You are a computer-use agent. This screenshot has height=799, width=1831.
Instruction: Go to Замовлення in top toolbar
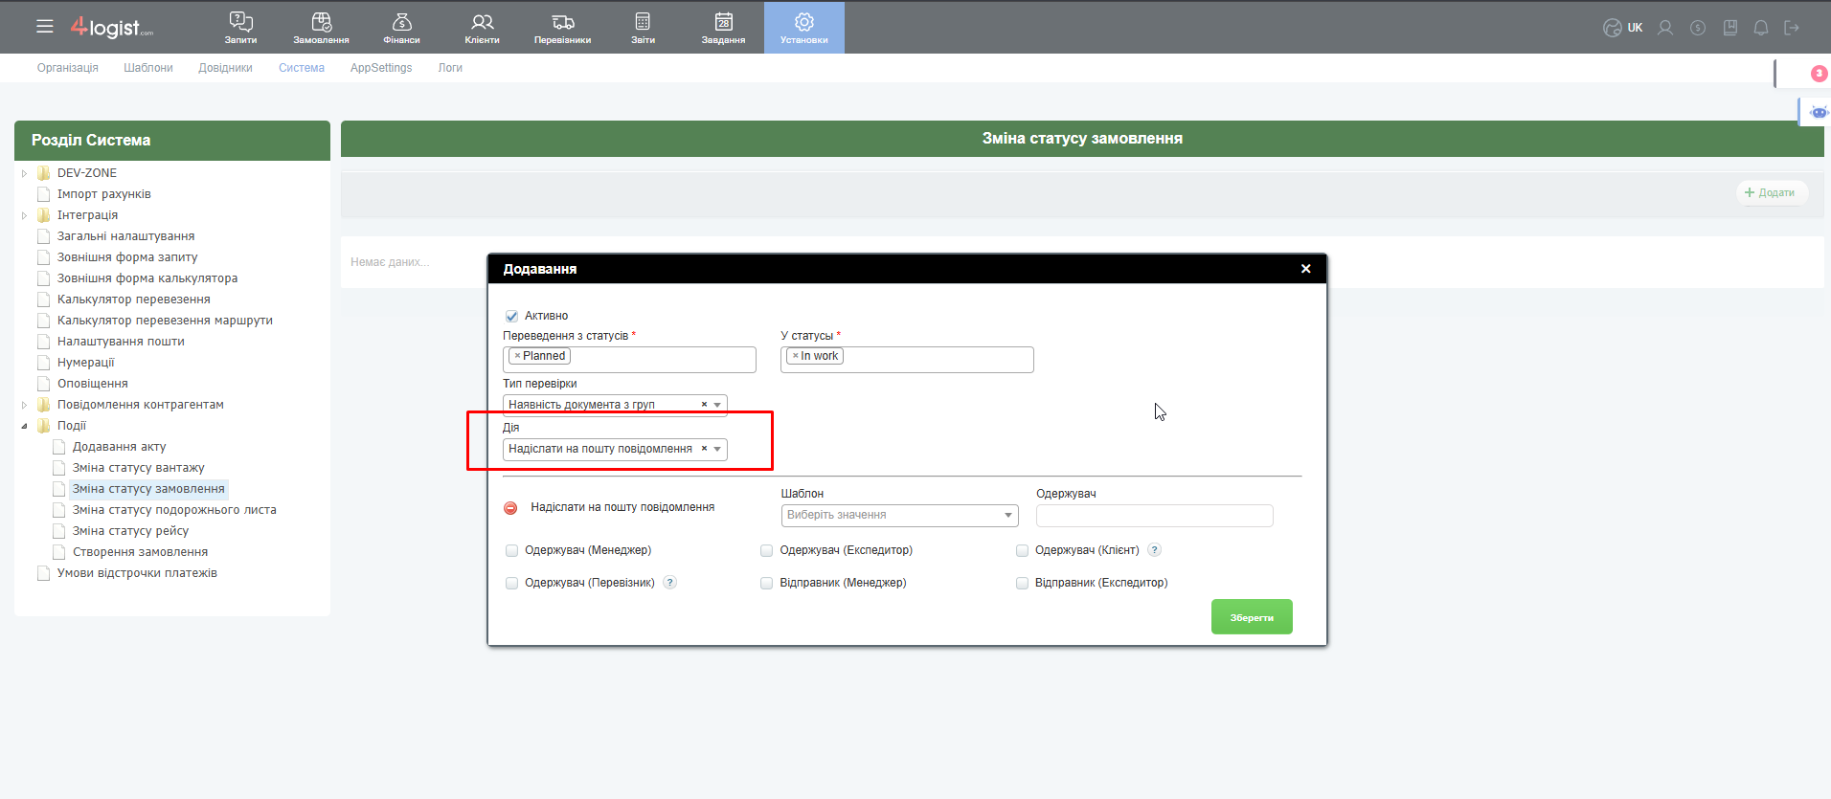[321, 27]
